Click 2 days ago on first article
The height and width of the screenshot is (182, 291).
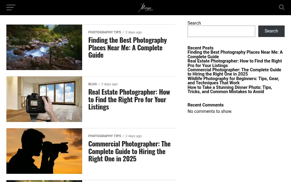134,32
